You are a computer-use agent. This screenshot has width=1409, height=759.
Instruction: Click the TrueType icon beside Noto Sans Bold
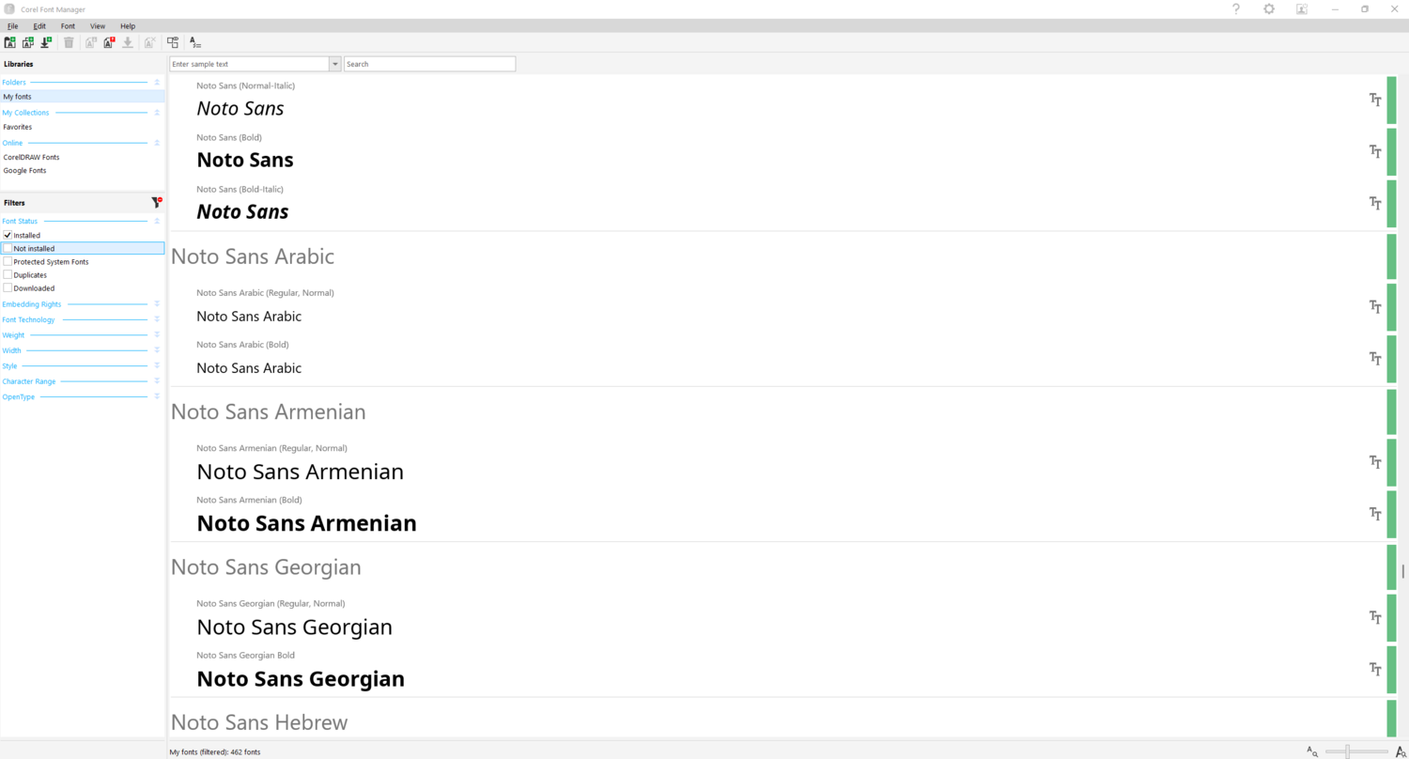pyautogui.click(x=1375, y=151)
